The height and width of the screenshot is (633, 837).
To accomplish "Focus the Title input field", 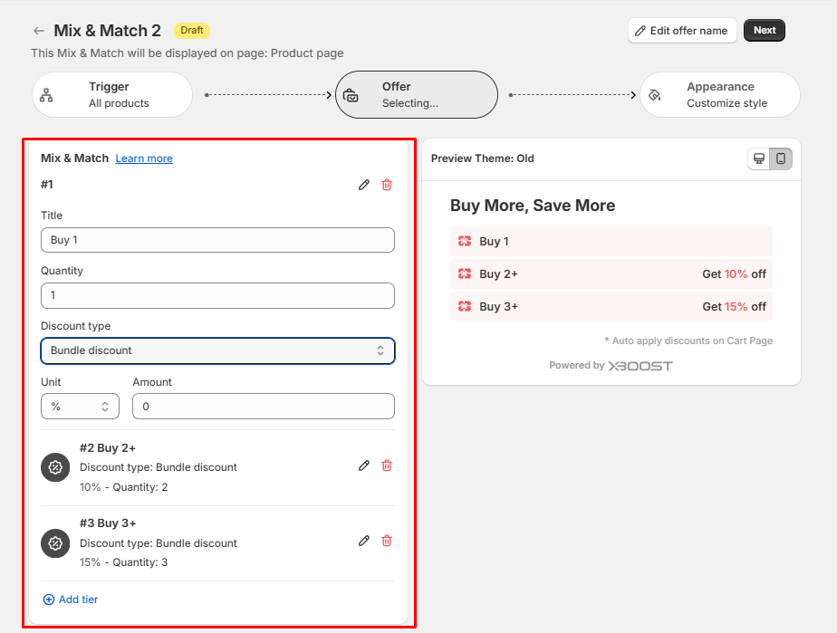I will click(217, 240).
